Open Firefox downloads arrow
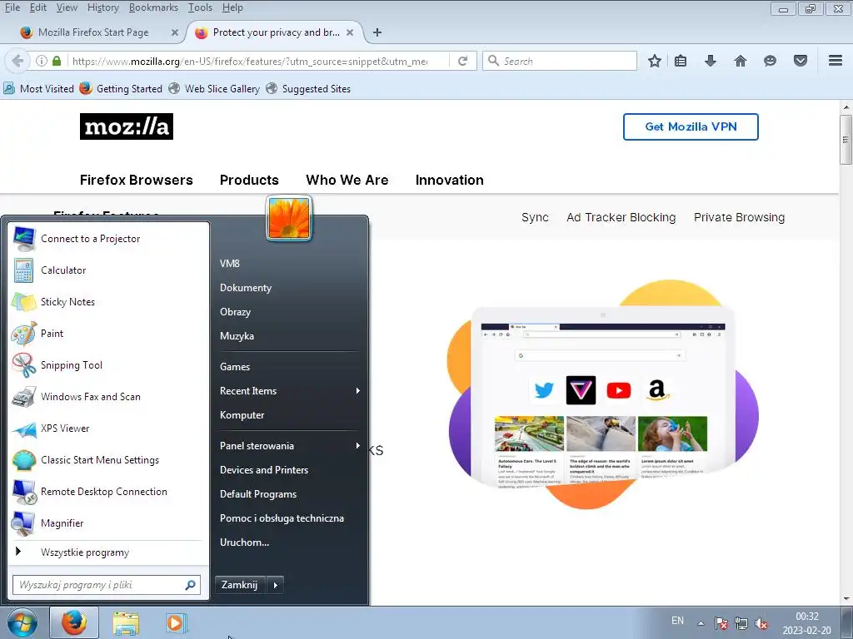Viewport: 853px width, 639px height. point(710,61)
